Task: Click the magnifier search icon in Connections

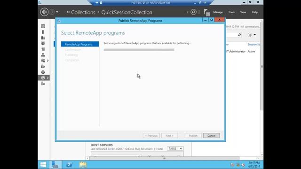Action: (x=239, y=35)
